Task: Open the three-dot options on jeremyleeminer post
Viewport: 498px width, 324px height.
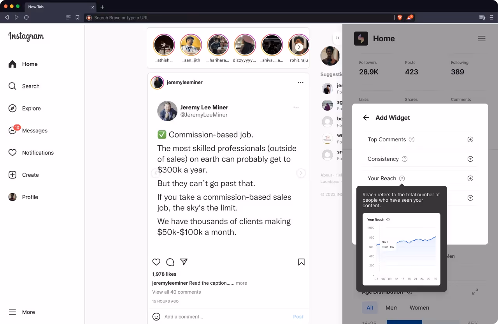Action: pos(300,83)
